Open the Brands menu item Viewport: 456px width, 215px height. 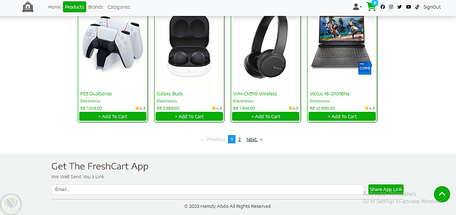(96, 7)
